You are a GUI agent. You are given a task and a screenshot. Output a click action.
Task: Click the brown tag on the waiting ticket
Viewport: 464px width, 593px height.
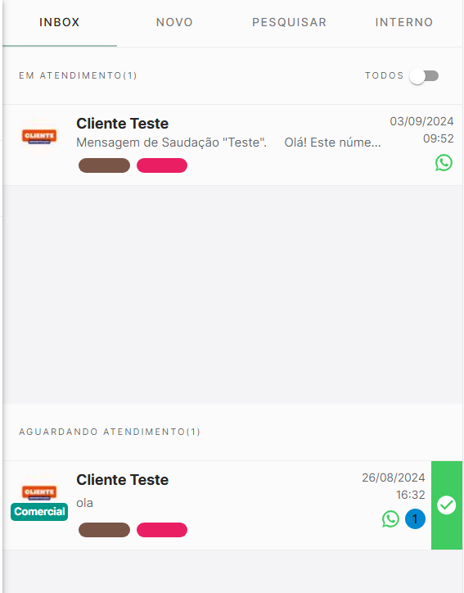104,530
